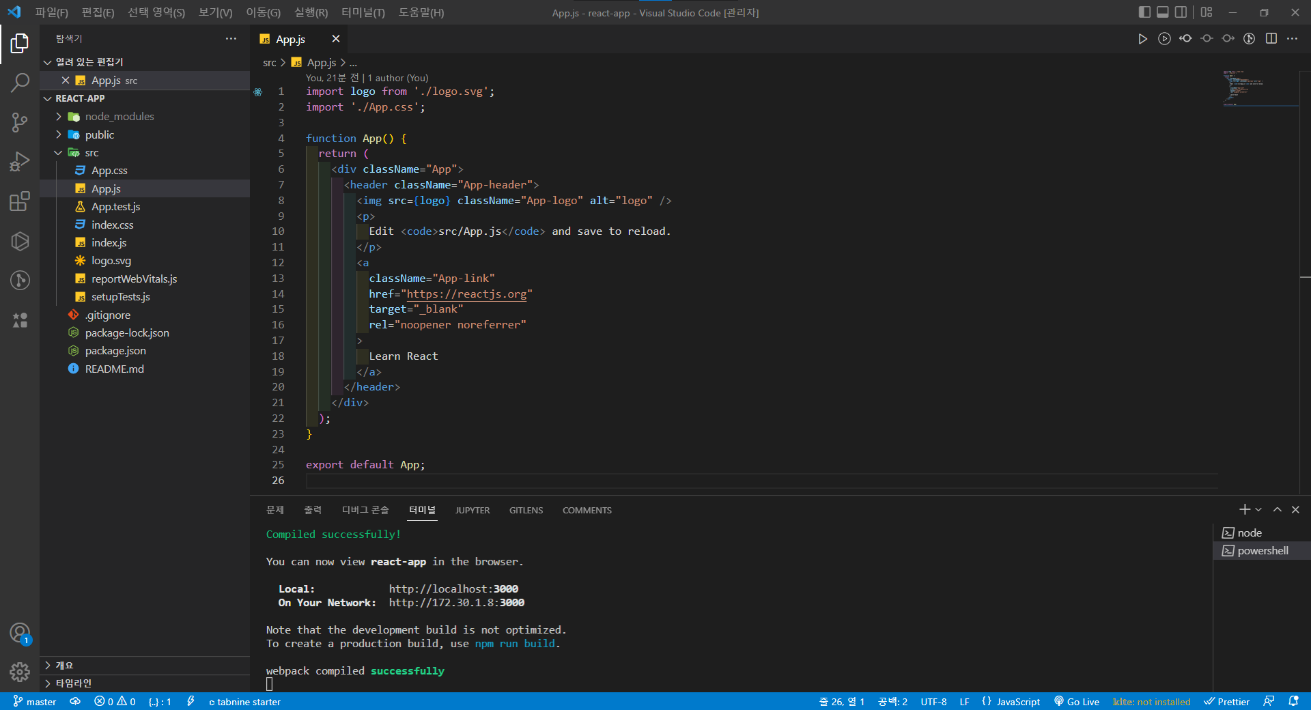Open editor More Actions ellipsis

pos(1293,39)
